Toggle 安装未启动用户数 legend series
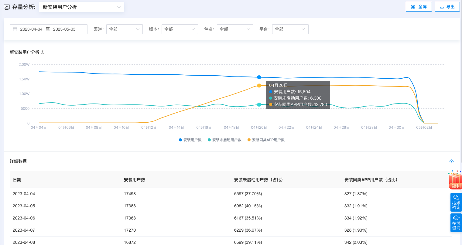This screenshot has width=462, height=245. tap(224, 140)
